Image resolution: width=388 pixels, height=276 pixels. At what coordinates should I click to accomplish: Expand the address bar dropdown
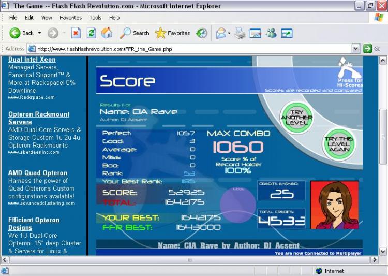(355, 49)
